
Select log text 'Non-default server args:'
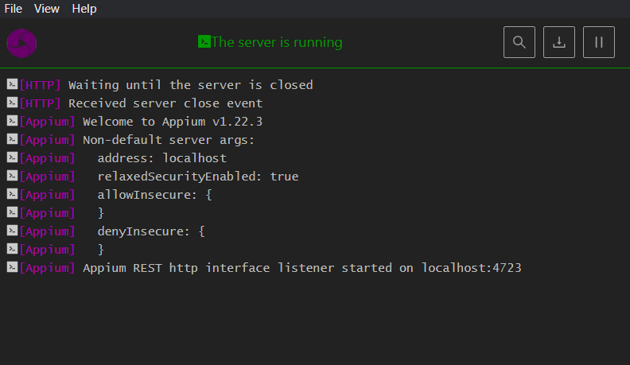[x=169, y=140]
